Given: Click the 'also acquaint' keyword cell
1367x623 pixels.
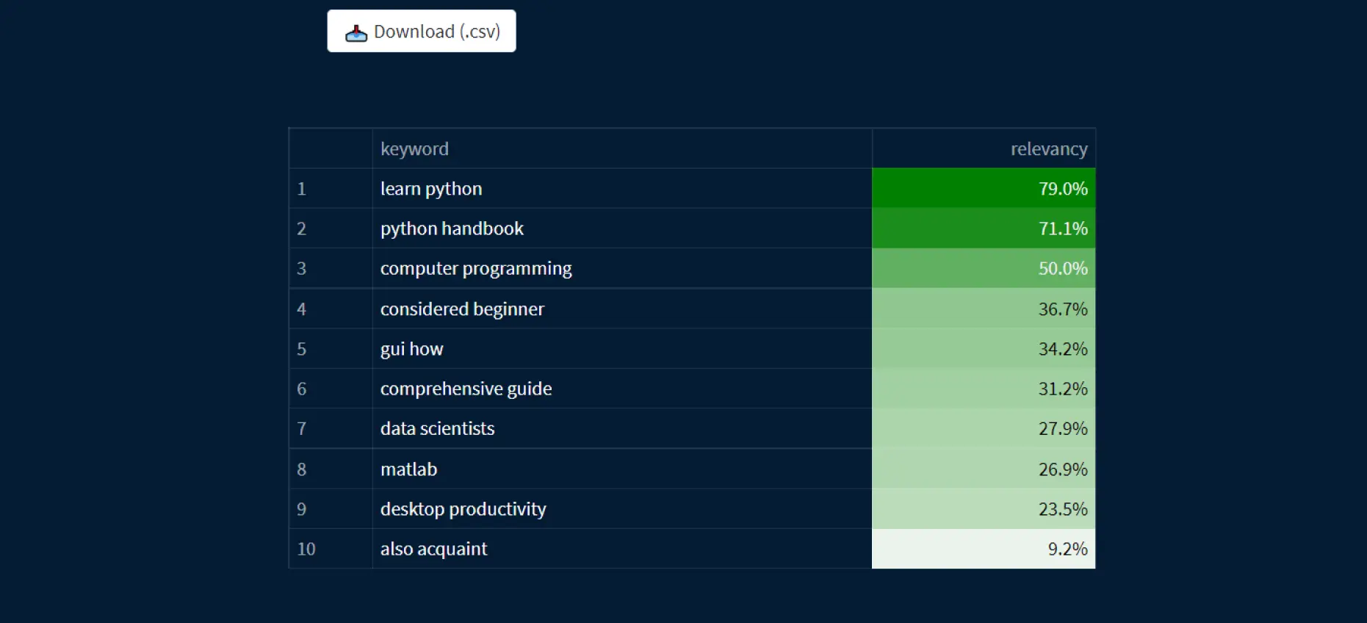Looking at the screenshot, I should (622, 549).
